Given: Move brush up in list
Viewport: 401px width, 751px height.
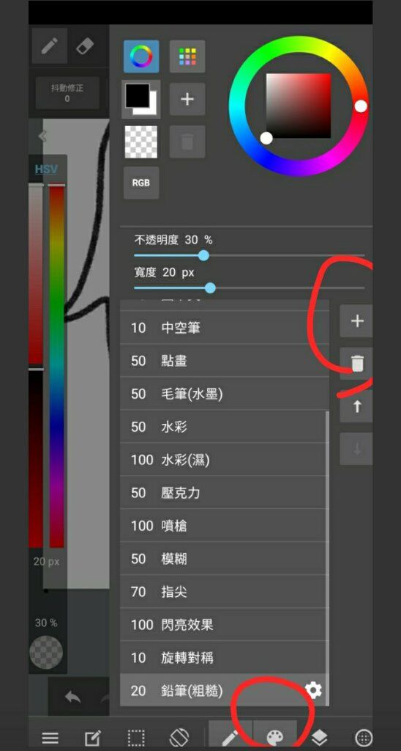Looking at the screenshot, I should 356,406.
